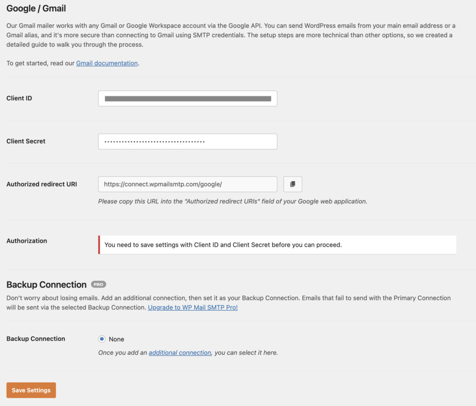Click the Backup Connection section heading
Viewport: 476px width, 406px height.
click(x=46, y=284)
